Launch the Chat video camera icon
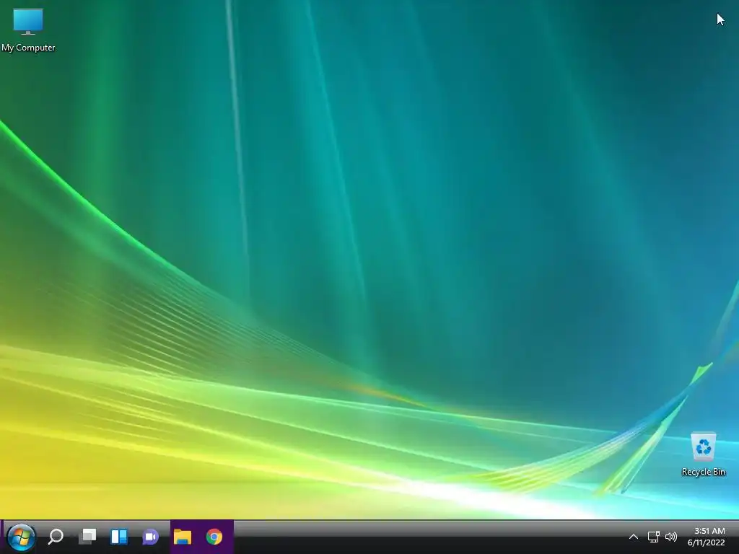 [x=150, y=537]
